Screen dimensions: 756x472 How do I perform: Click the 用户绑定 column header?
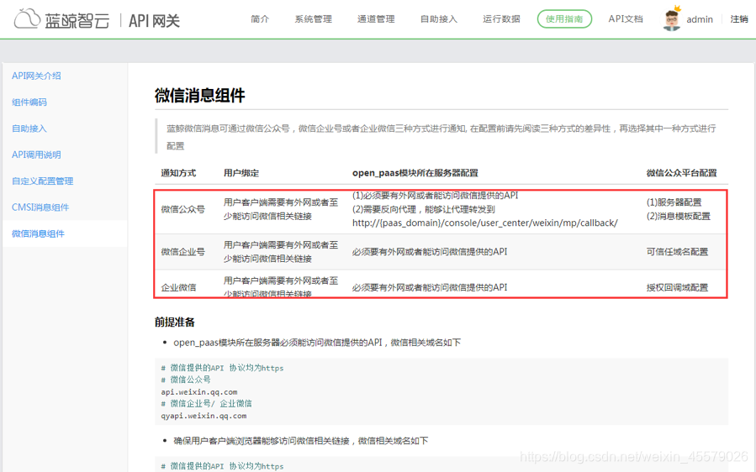click(241, 173)
